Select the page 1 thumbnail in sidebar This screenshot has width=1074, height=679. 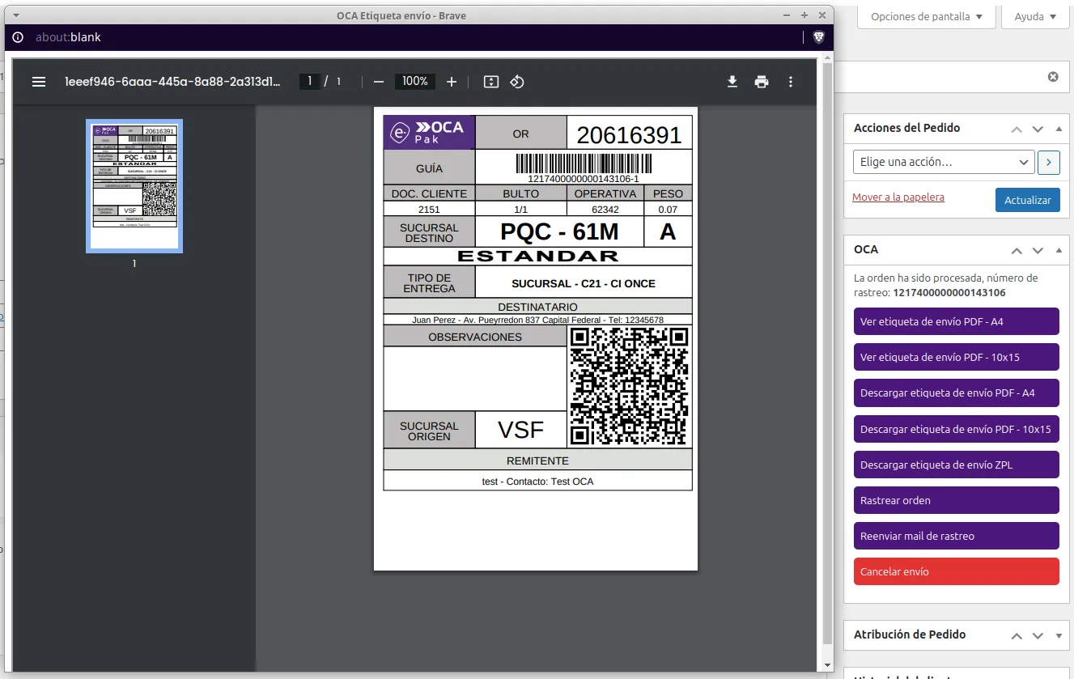pos(134,185)
